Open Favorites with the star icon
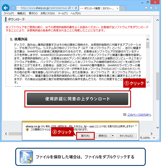This screenshot has height=167, width=161. point(151,8)
